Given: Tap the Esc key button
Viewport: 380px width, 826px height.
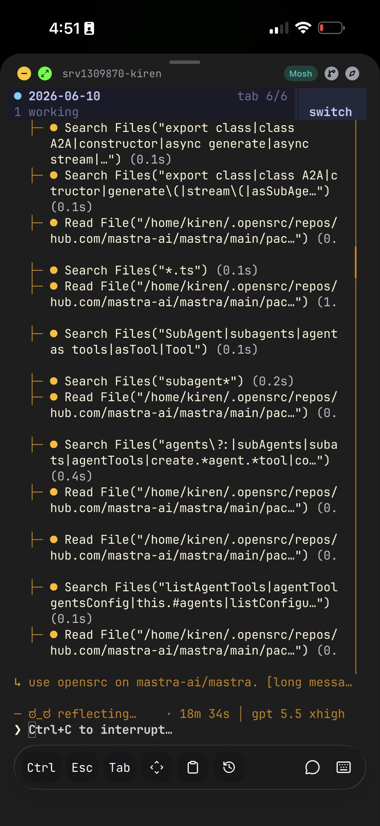Looking at the screenshot, I should pos(82,767).
